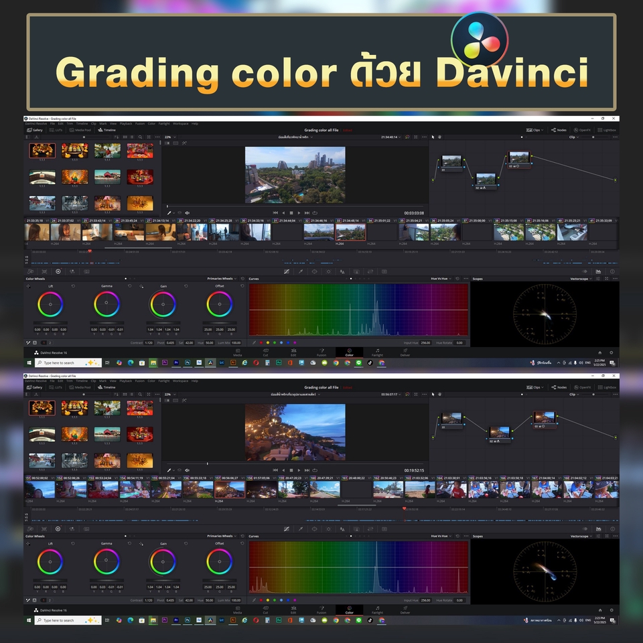Screen dimensions: 643x643
Task: Open the Sizing palette in lower Resolve window
Action: [370, 529]
